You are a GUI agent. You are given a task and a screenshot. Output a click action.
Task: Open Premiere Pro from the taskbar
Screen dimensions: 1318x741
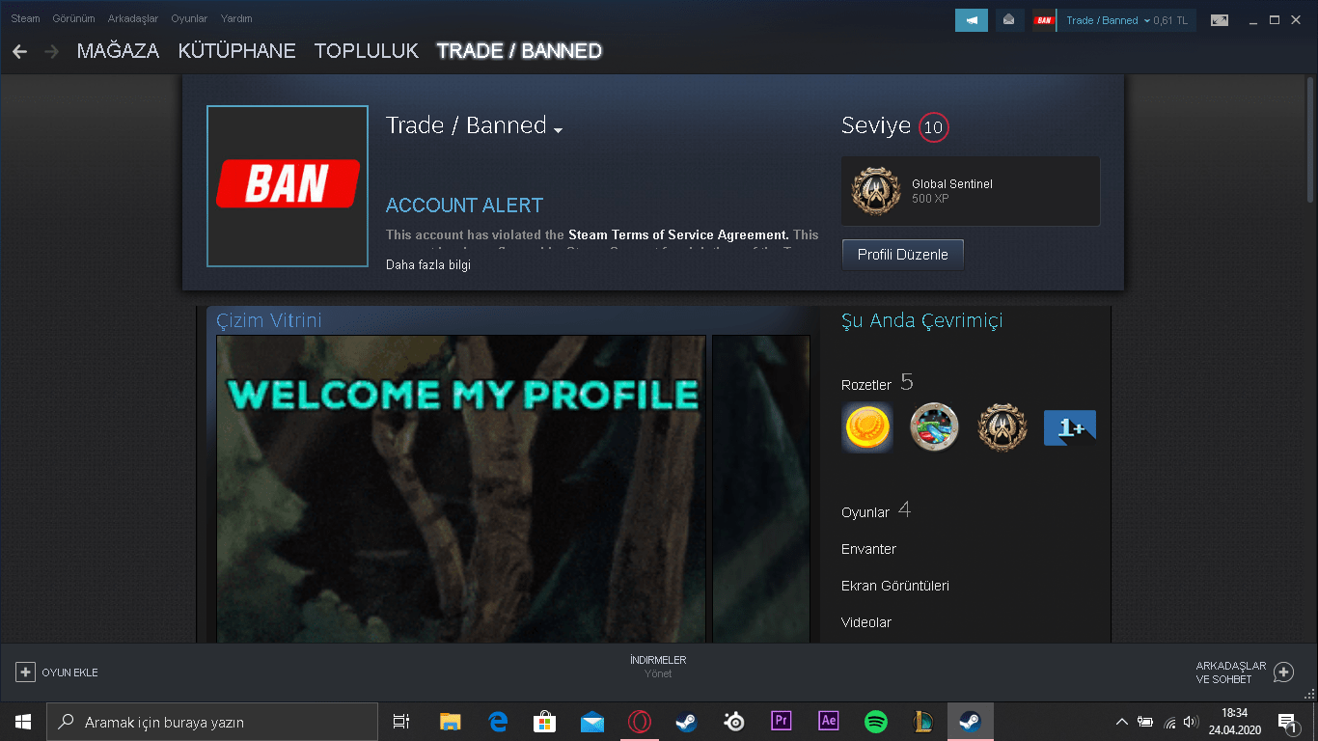tap(782, 722)
